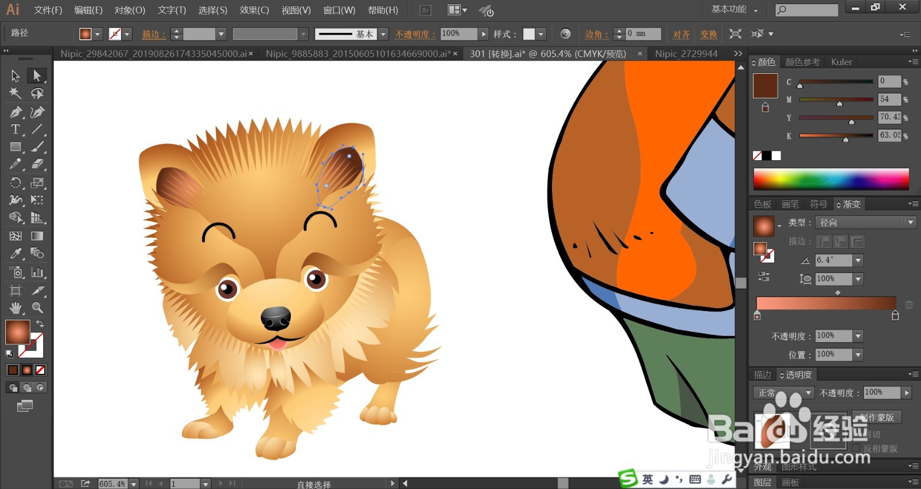The height and width of the screenshot is (489, 921).
Task: Switch to the Nipic_29842067 document tab
Action: pyautogui.click(x=153, y=54)
